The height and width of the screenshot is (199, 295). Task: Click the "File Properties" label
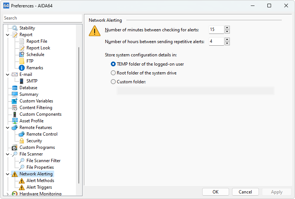coord(40,167)
